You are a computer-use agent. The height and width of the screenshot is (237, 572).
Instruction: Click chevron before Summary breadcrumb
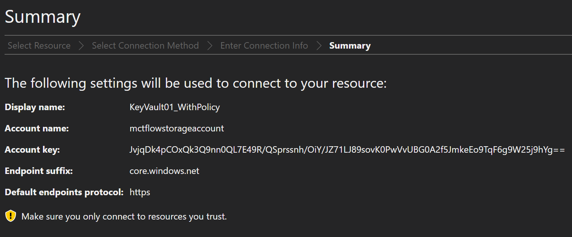[319, 46]
